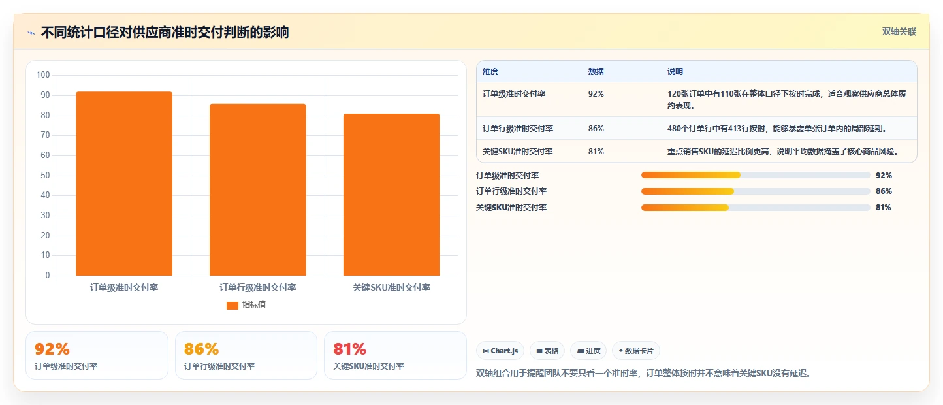943x405 pixels.
Task: Click the 指标值 legend label
Action: click(x=254, y=305)
